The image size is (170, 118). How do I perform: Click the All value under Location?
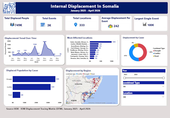click(124, 97)
